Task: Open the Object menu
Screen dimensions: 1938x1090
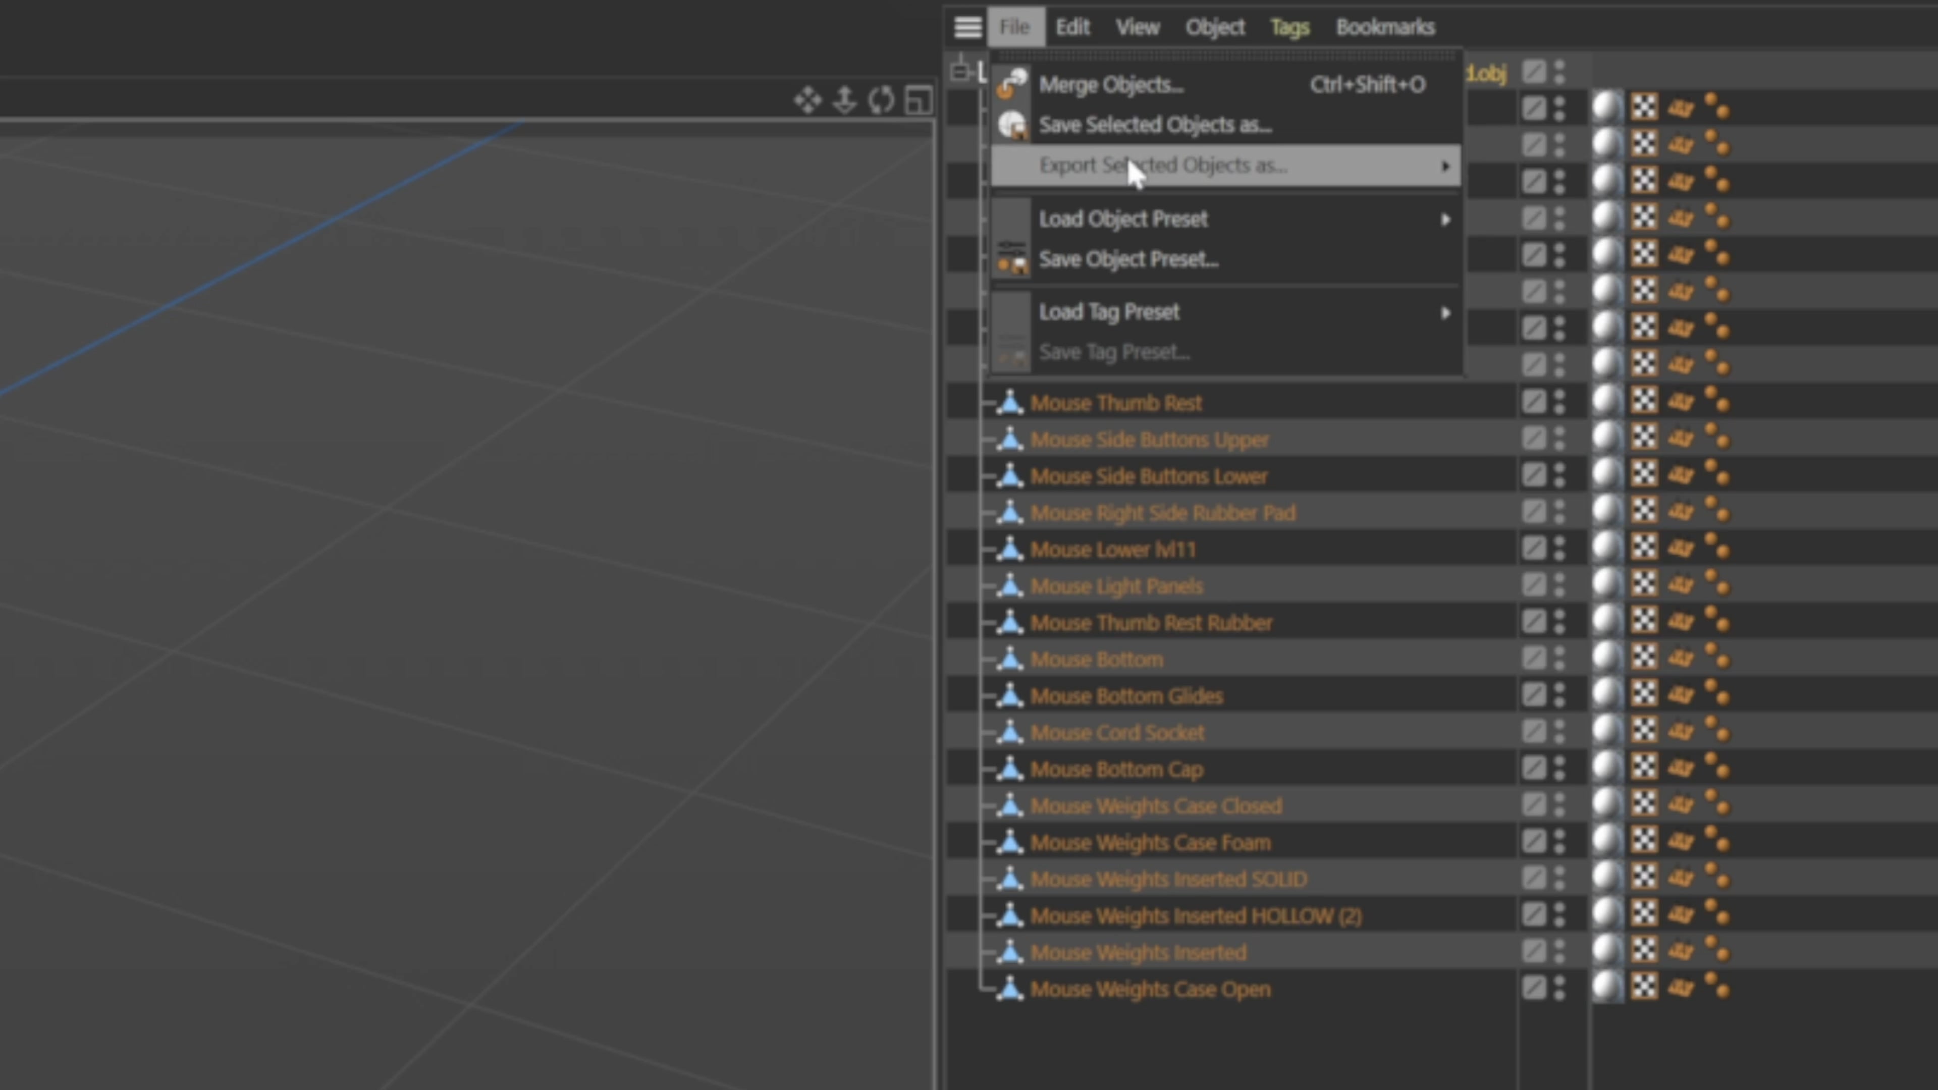Action: click(x=1215, y=27)
